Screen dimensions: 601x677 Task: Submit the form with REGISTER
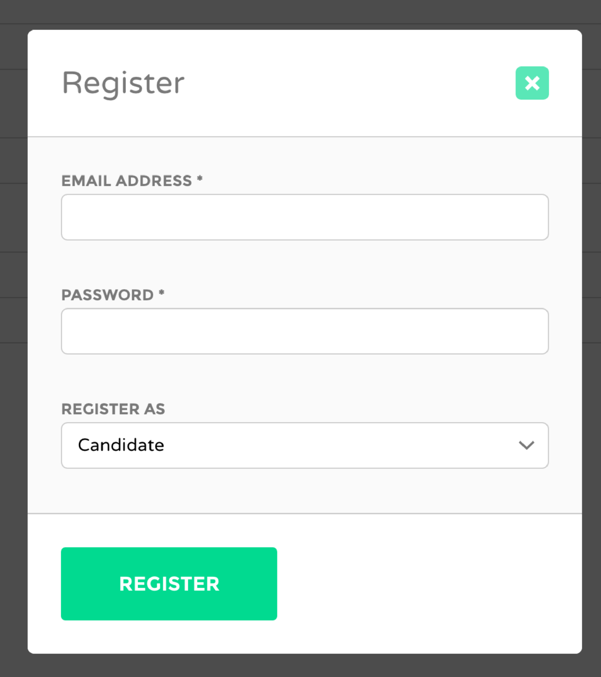coord(169,584)
